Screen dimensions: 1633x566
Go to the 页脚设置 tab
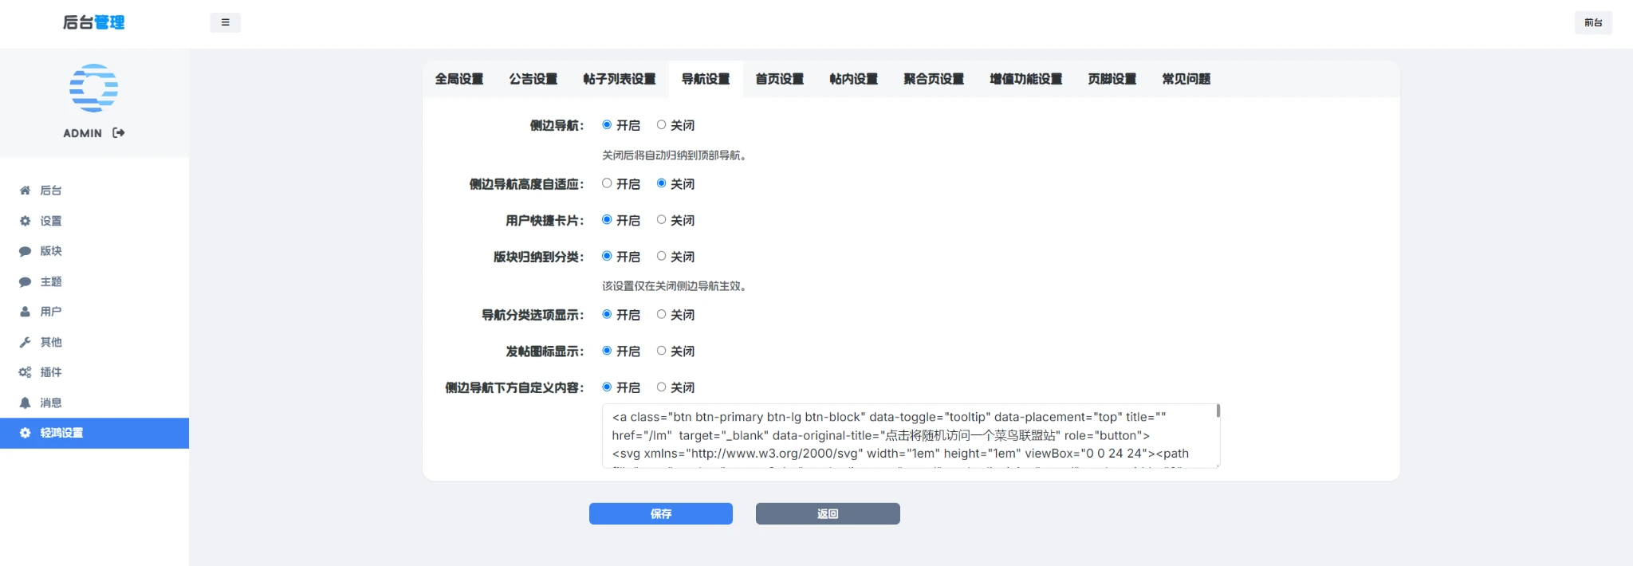1112,79
